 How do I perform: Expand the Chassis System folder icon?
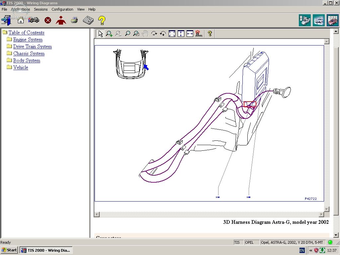[x=9, y=53]
